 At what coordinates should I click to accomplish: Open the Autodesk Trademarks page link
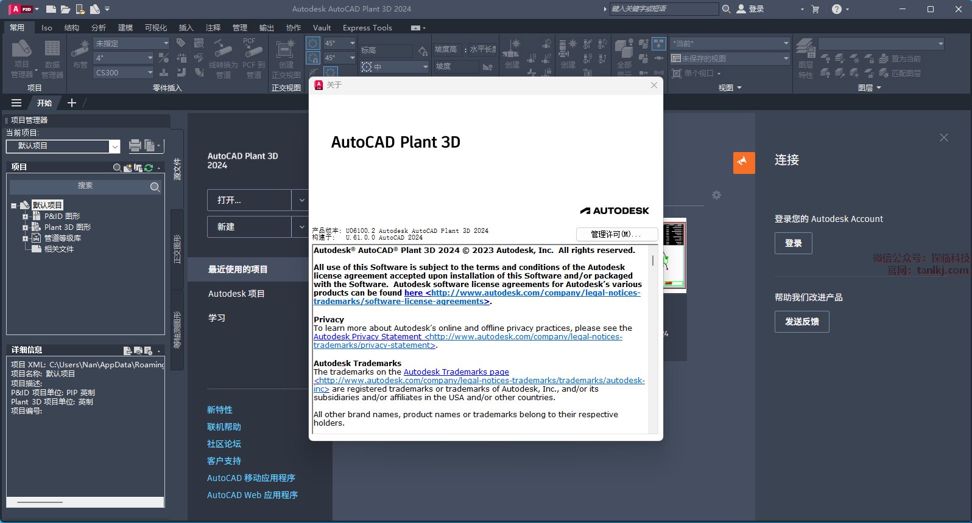click(456, 372)
